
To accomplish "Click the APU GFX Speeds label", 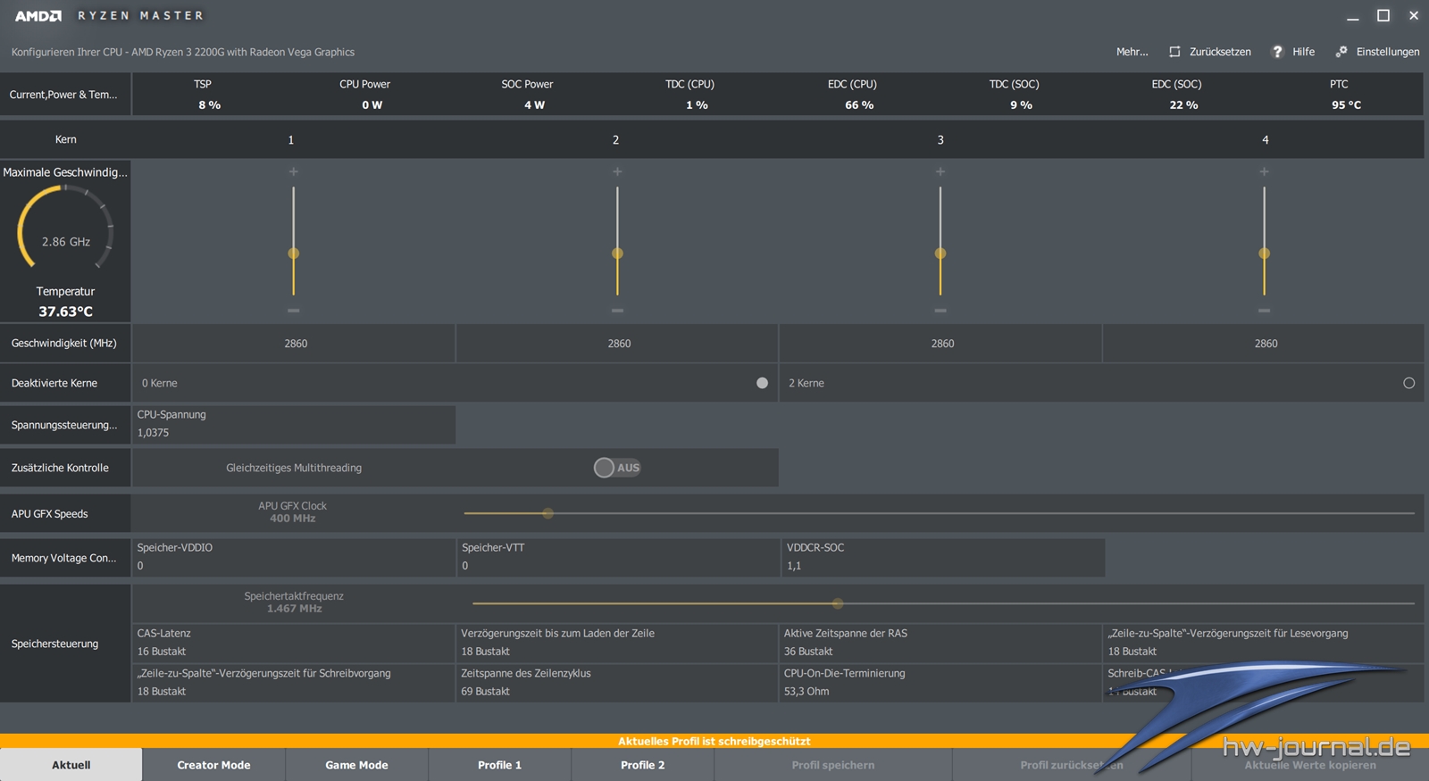I will click(x=49, y=514).
